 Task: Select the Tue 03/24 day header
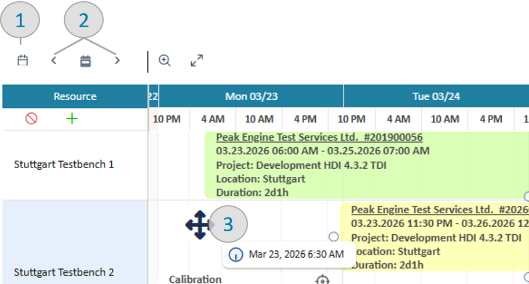pyautogui.click(x=436, y=96)
